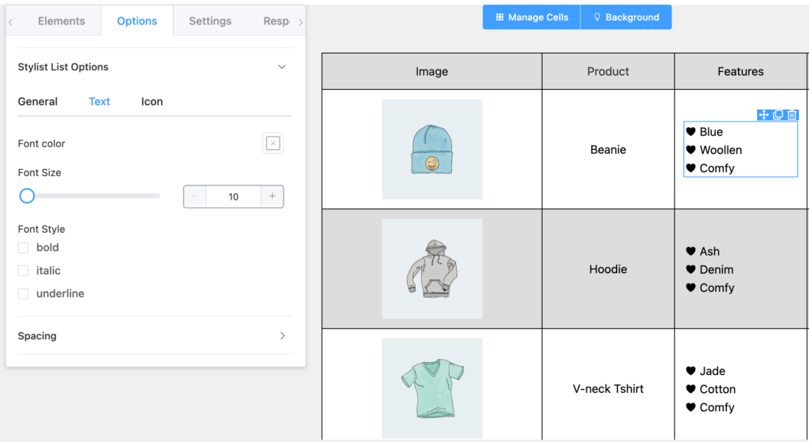Move the selected Beanie features list element

point(764,115)
